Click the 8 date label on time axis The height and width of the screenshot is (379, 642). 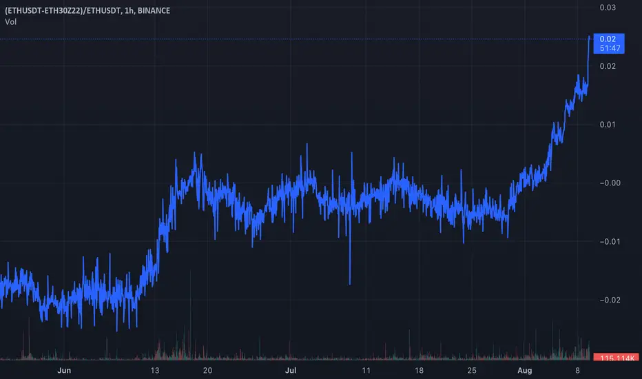[577, 371]
